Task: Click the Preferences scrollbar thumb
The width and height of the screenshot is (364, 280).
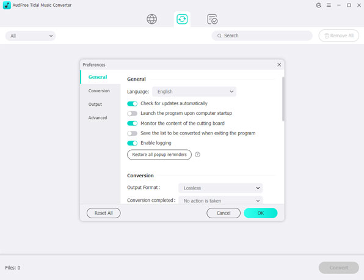Action: pyautogui.click(x=283, y=99)
